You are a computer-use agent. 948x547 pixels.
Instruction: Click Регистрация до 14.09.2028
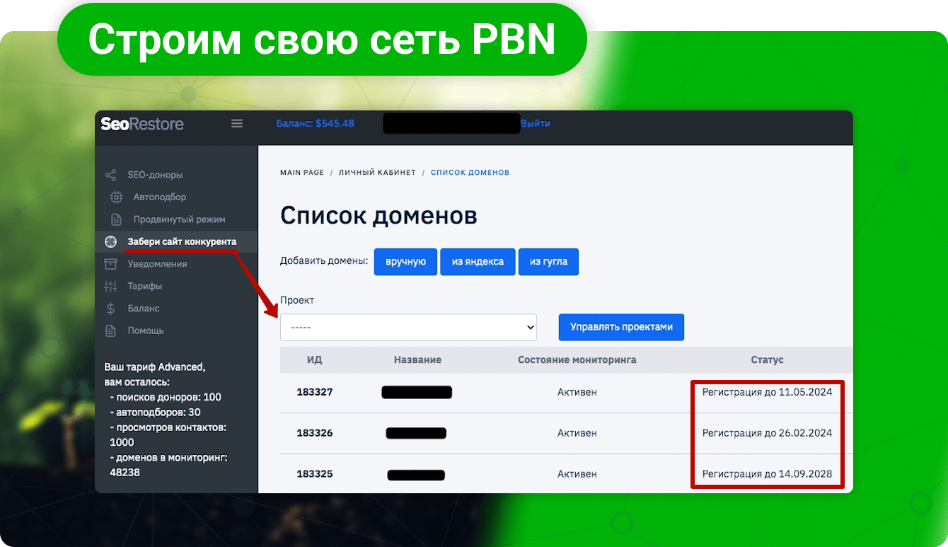tap(767, 473)
